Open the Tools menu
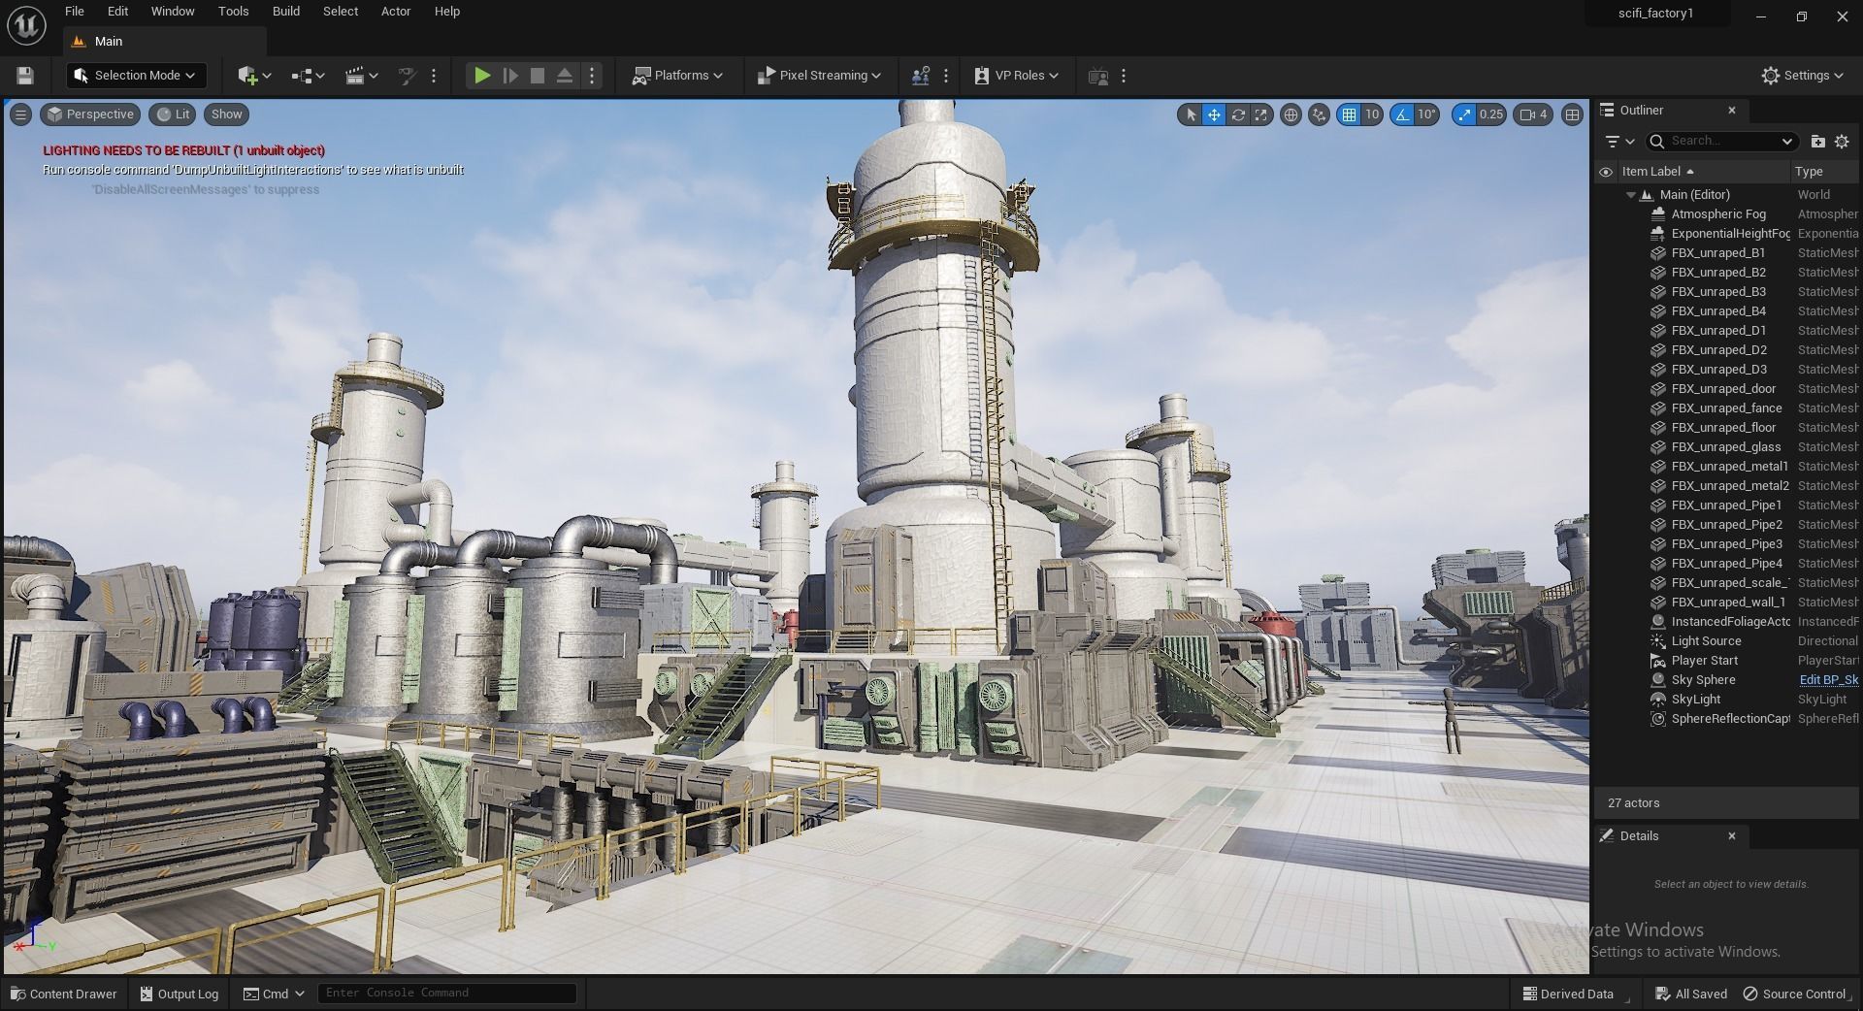1863x1011 pixels. click(233, 12)
